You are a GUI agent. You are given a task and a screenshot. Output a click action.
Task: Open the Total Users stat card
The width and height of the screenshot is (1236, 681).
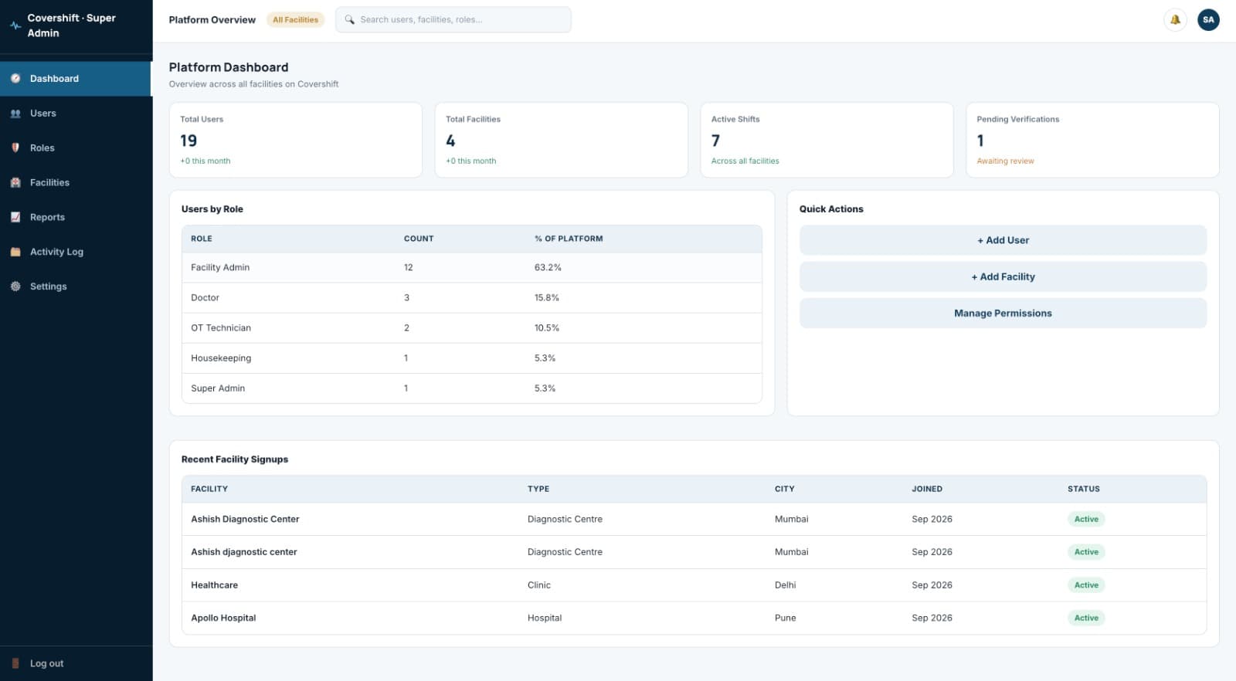click(x=296, y=140)
